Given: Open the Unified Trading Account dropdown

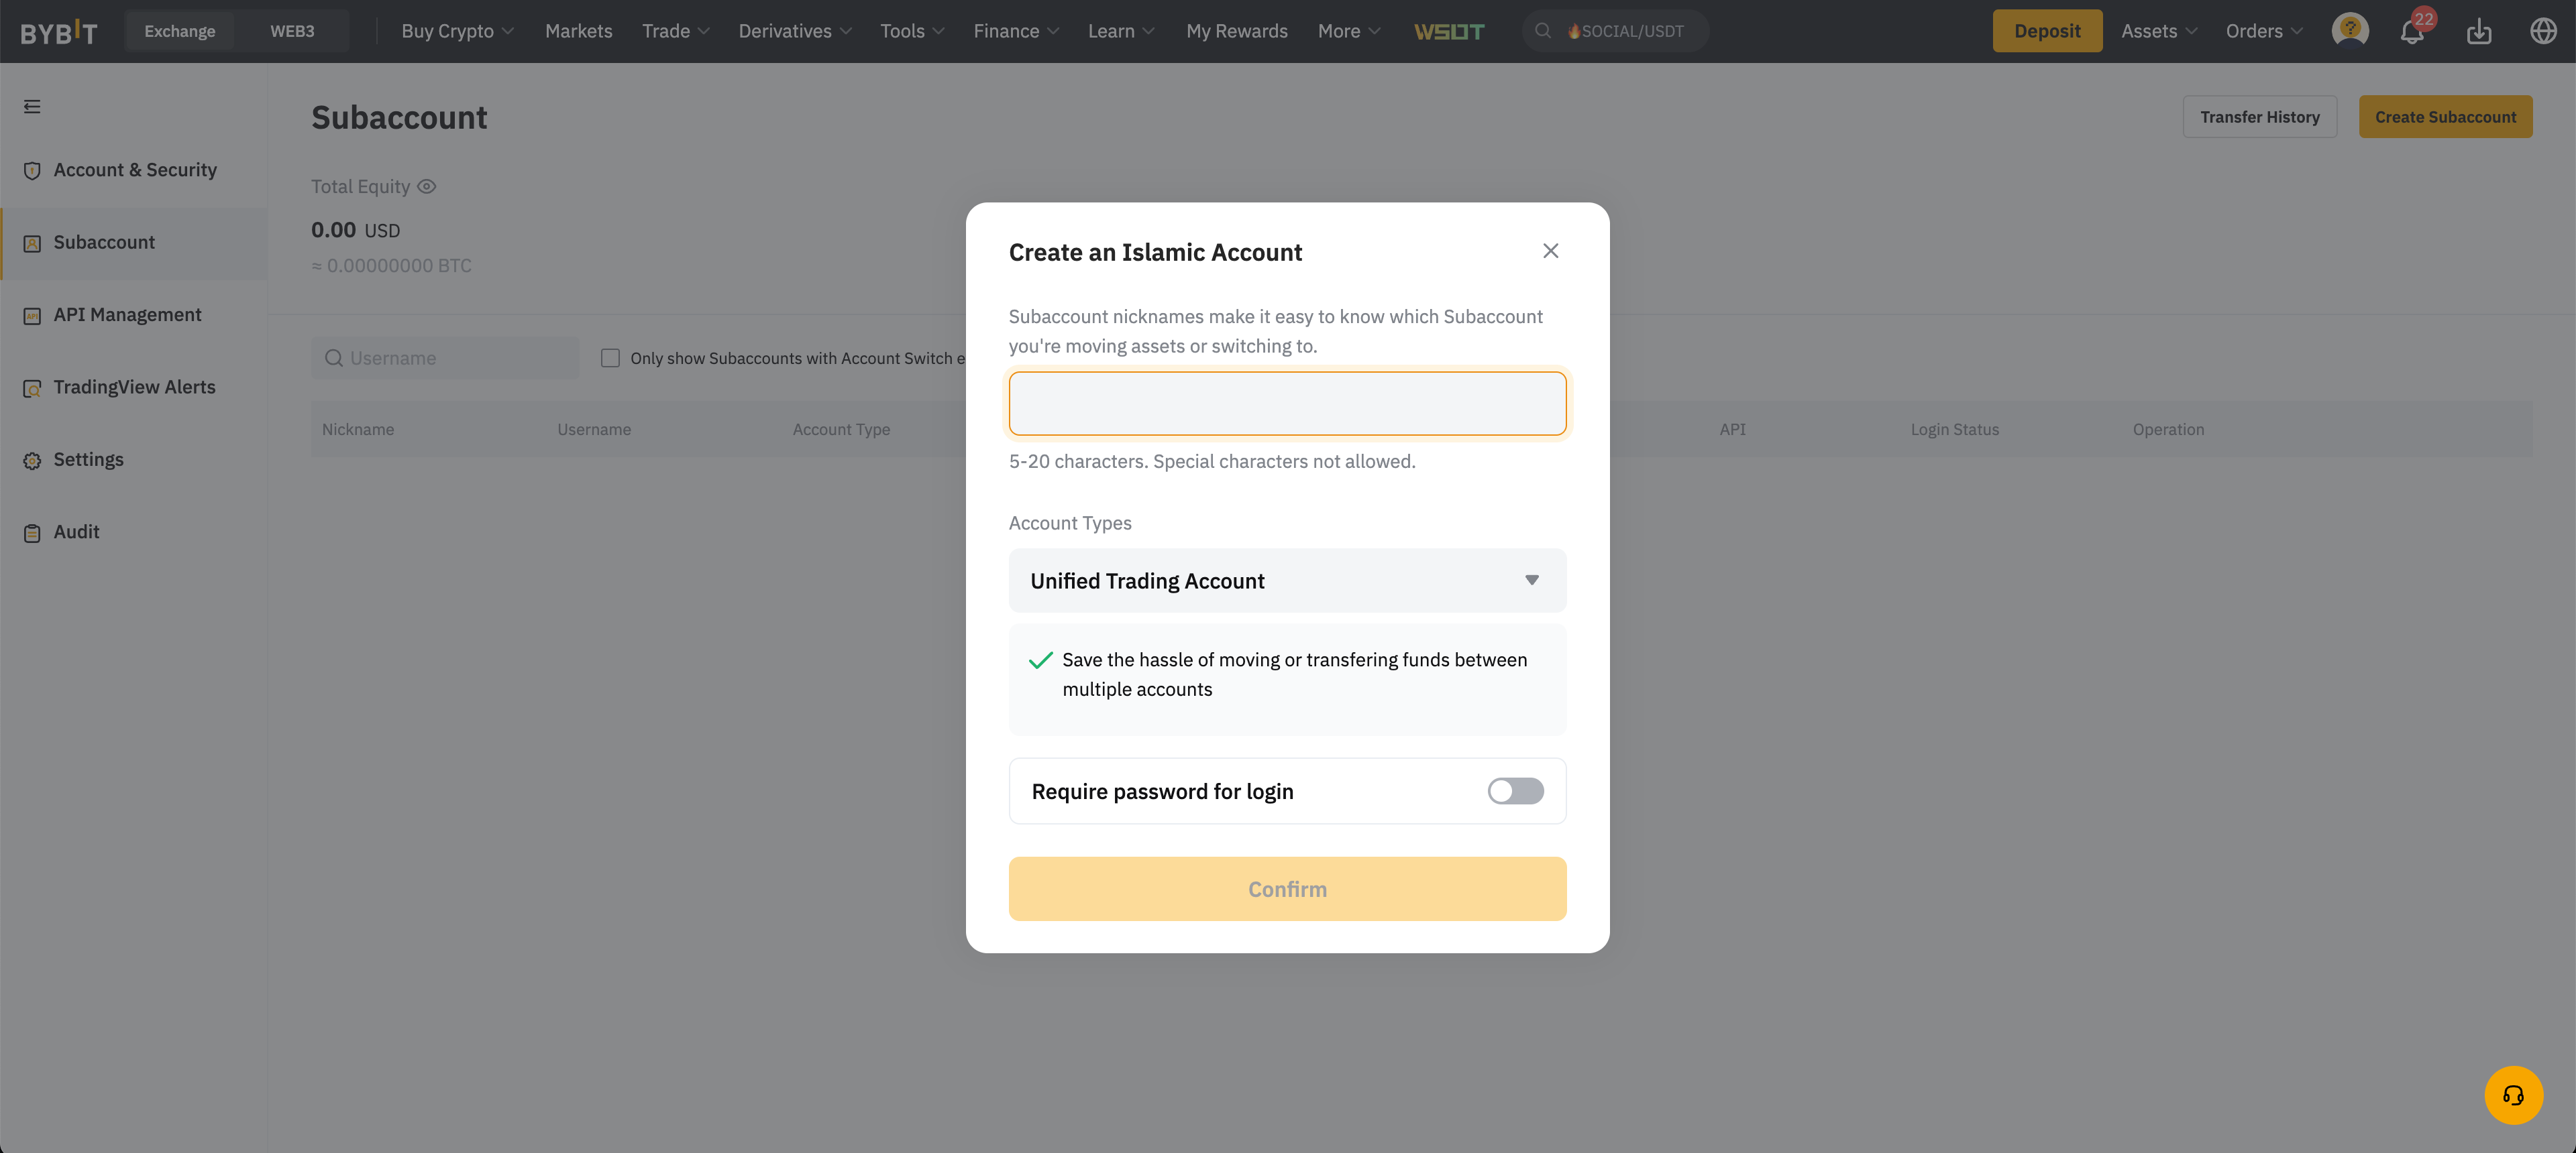Looking at the screenshot, I should pos(1287,581).
